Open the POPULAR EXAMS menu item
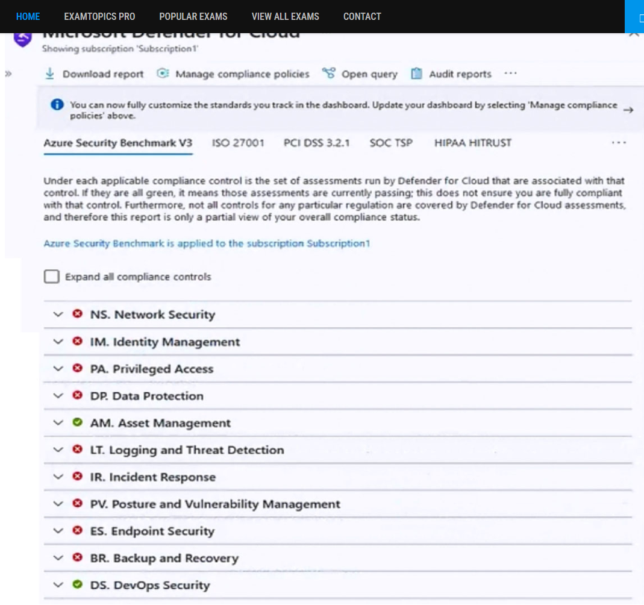Image resolution: width=644 pixels, height=605 pixels. (x=193, y=16)
